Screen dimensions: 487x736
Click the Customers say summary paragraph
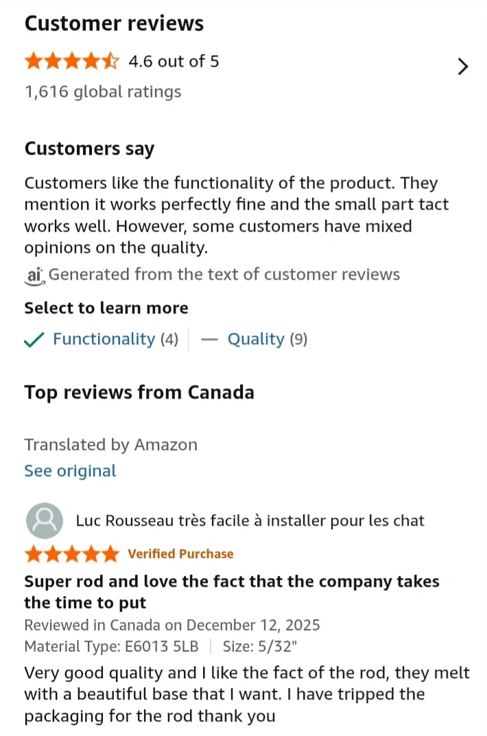click(236, 215)
